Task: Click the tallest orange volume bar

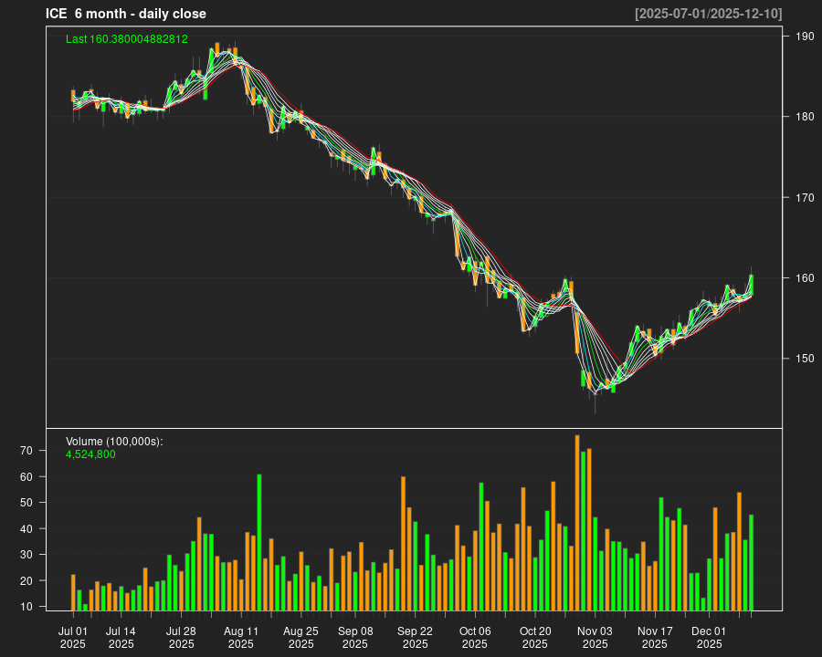Action: (x=577, y=522)
